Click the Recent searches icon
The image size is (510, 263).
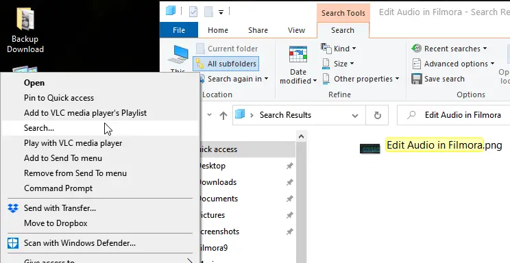[417, 49]
